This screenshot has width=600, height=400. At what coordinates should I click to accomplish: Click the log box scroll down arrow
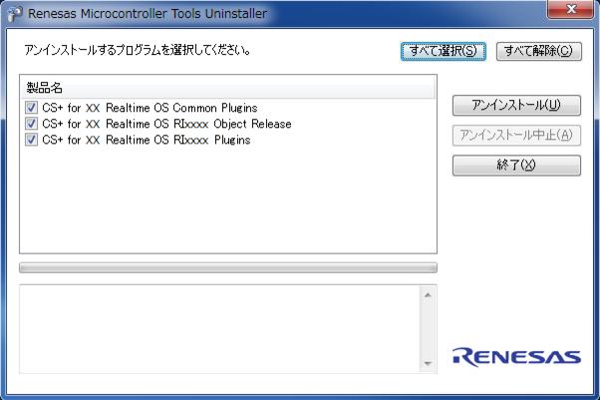point(428,363)
